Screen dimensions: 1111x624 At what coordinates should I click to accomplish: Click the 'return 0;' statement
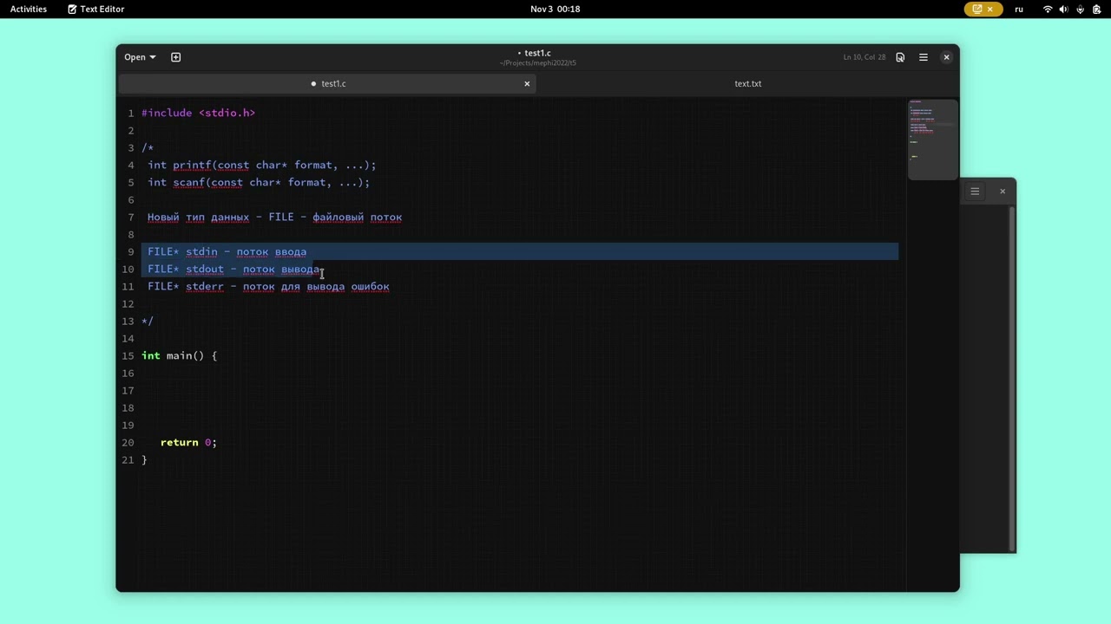click(188, 442)
